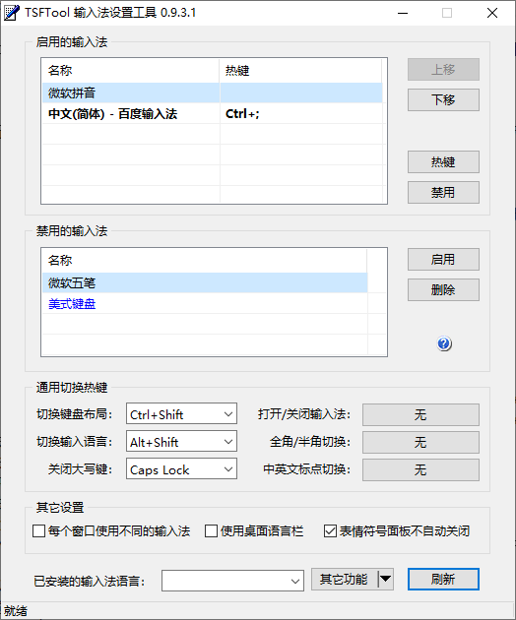Toggle 每个窗口使用不同的输入法 checkbox
This screenshot has height=620, width=516.
(38, 530)
